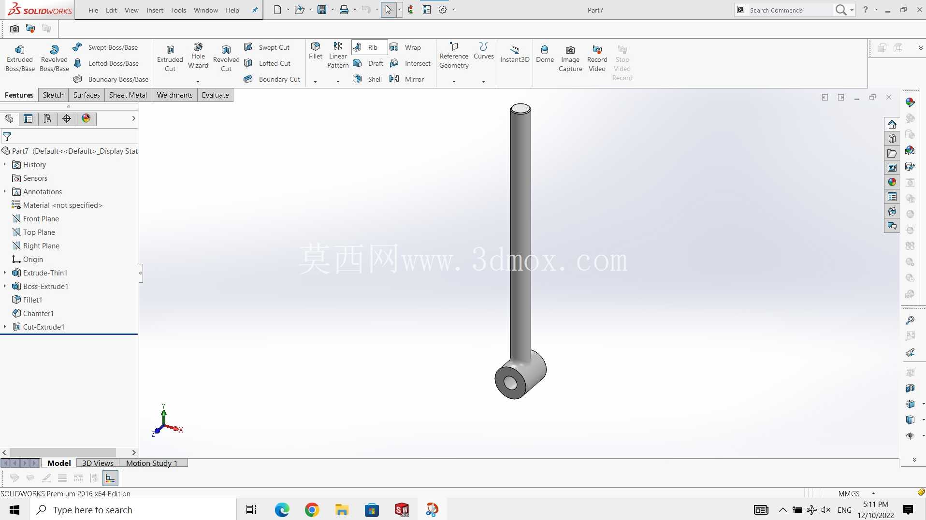The width and height of the screenshot is (926, 520).
Task: Select the Revolved Boss/Base tool
Action: tap(54, 58)
